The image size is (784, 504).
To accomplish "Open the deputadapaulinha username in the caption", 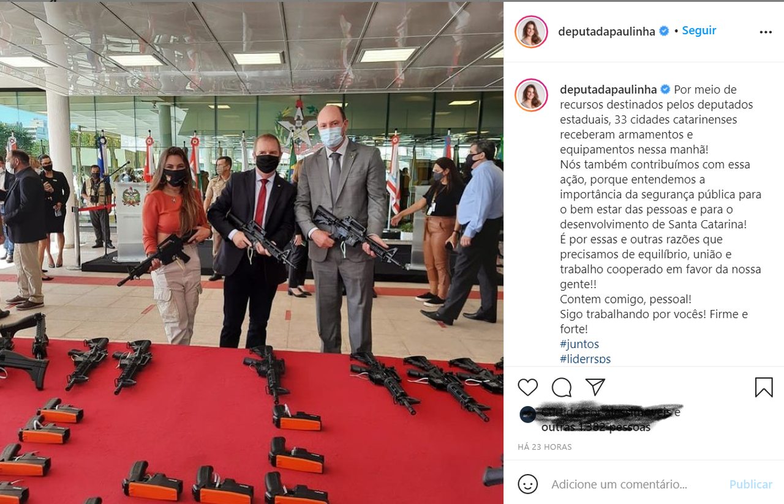I will pyautogui.click(x=608, y=90).
